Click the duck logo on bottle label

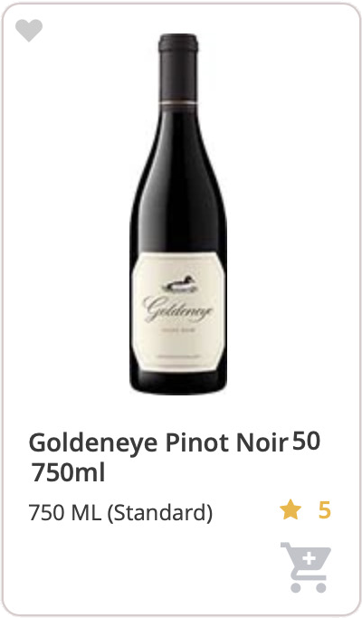[x=178, y=285]
